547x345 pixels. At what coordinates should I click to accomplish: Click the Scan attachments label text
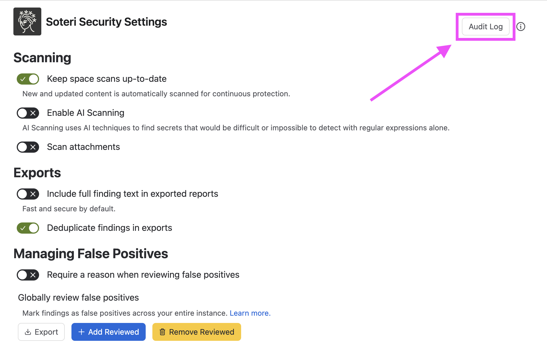(x=83, y=147)
